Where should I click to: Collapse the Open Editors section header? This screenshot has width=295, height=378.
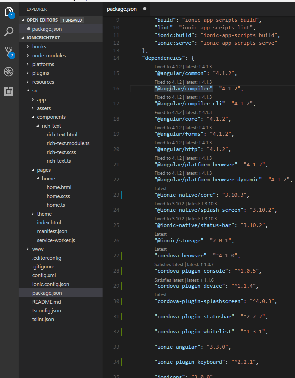click(42, 20)
